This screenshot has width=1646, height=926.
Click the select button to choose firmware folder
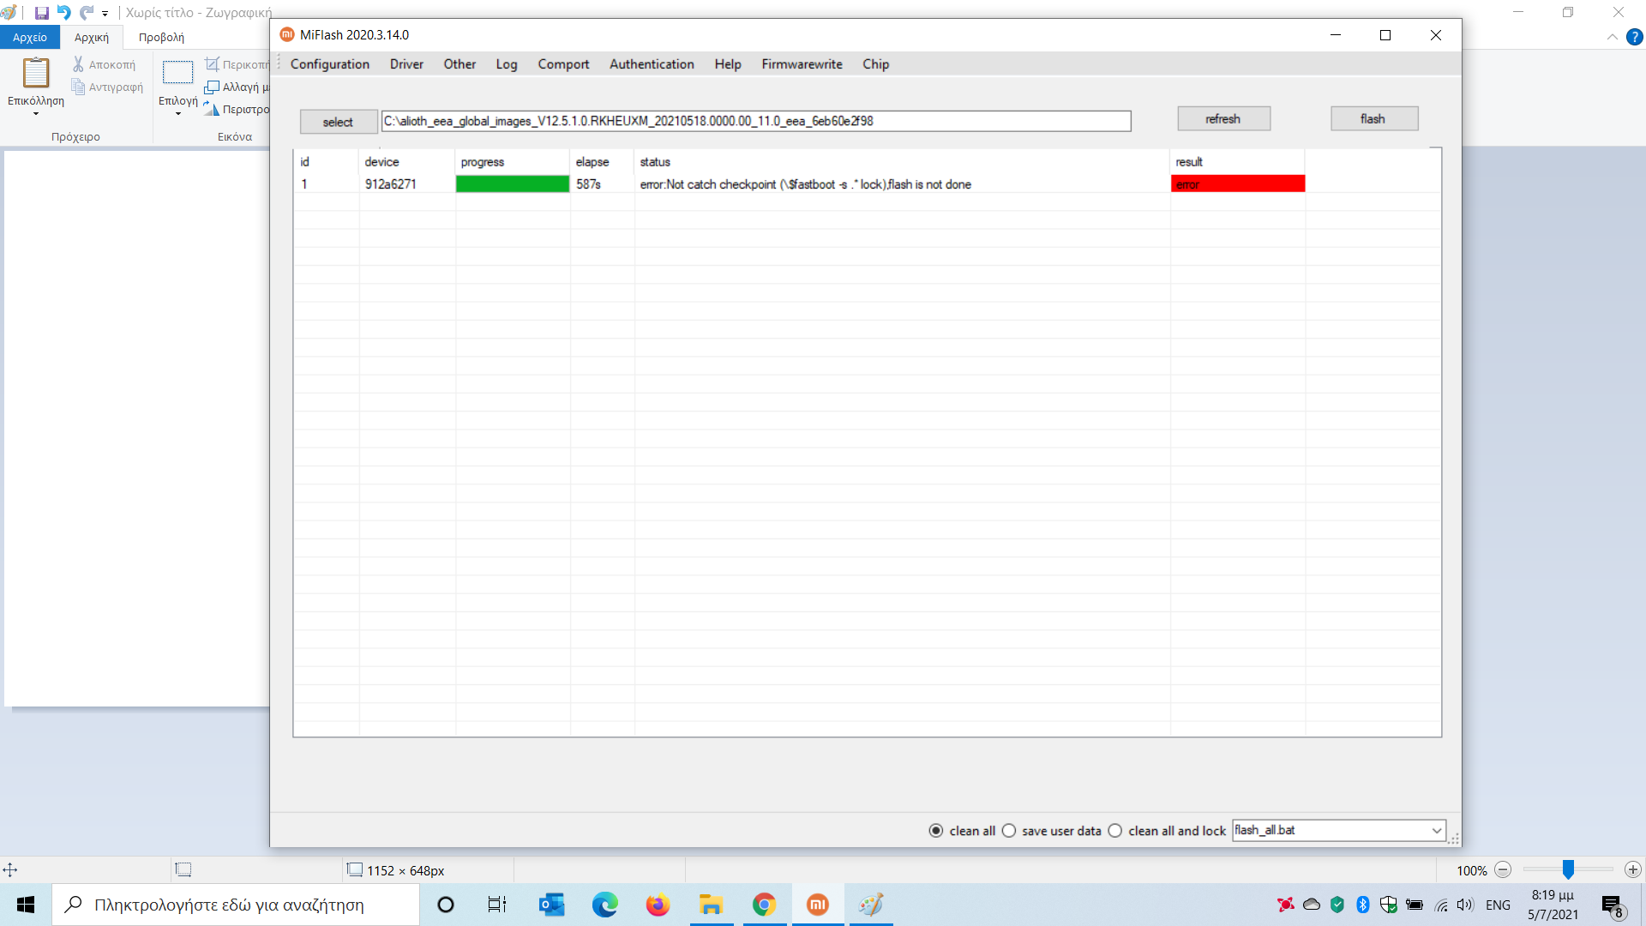pos(338,122)
